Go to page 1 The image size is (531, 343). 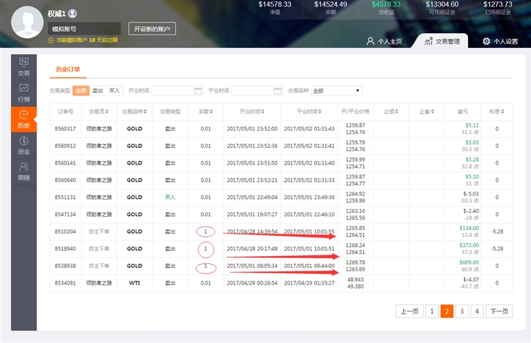[x=432, y=312]
